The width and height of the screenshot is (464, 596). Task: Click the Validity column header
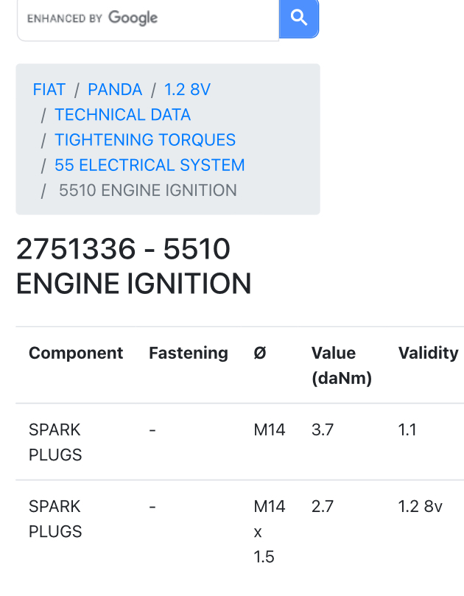tap(428, 353)
